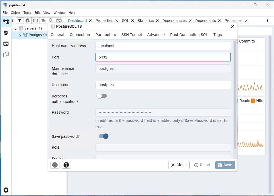Click the Host name/address field
Image resolution: width=274 pixels, height=196 pixels.
click(163, 46)
